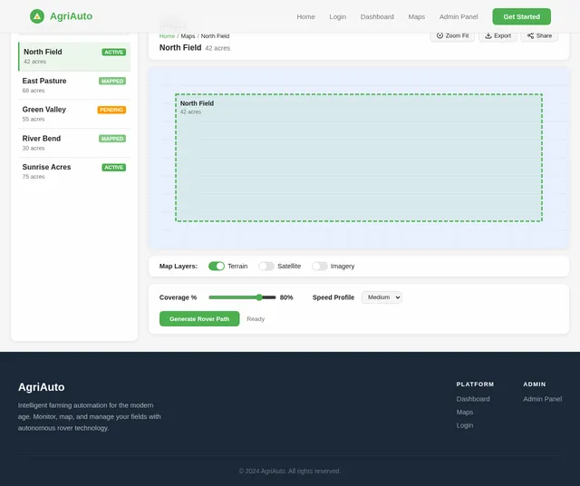Click the Share network icon
Viewport: 580px width, 486px height.
tap(530, 35)
